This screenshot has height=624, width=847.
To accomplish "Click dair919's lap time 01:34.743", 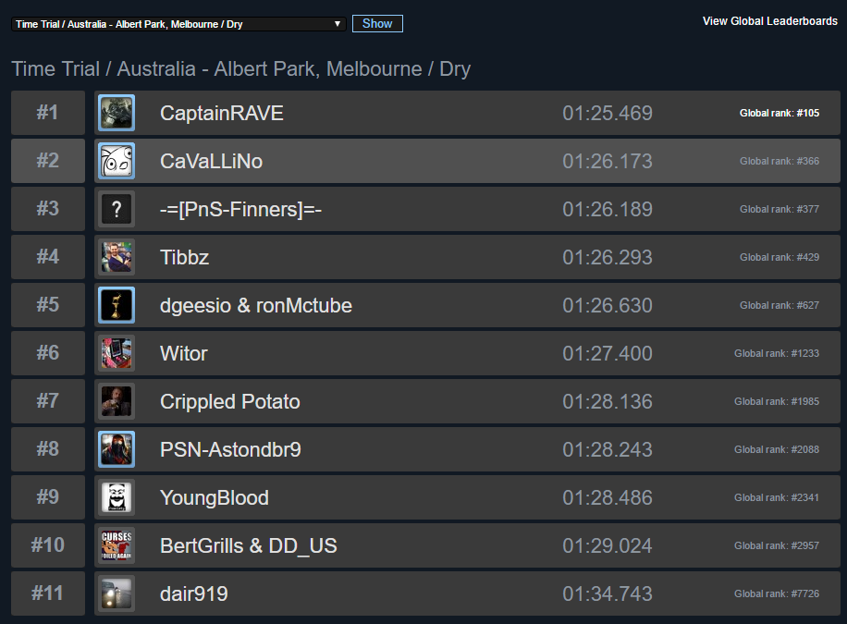I will click(x=607, y=593).
